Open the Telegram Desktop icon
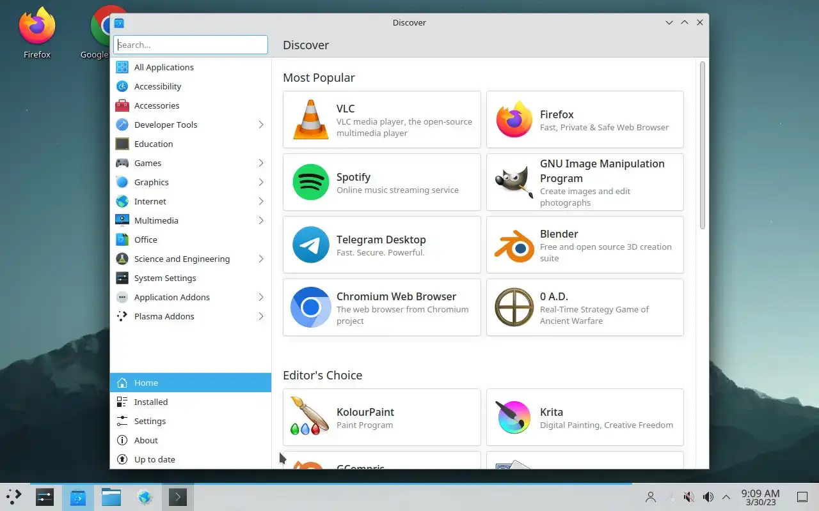Screen dimensions: 819x511 310,245
